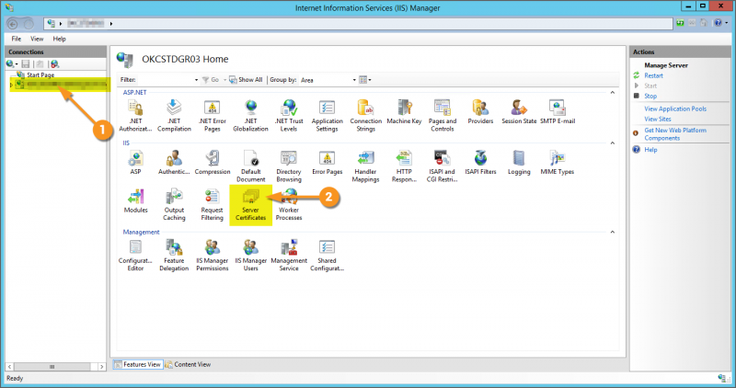The width and height of the screenshot is (736, 388).
Task: Open Authentication feature
Action: [x=174, y=163]
